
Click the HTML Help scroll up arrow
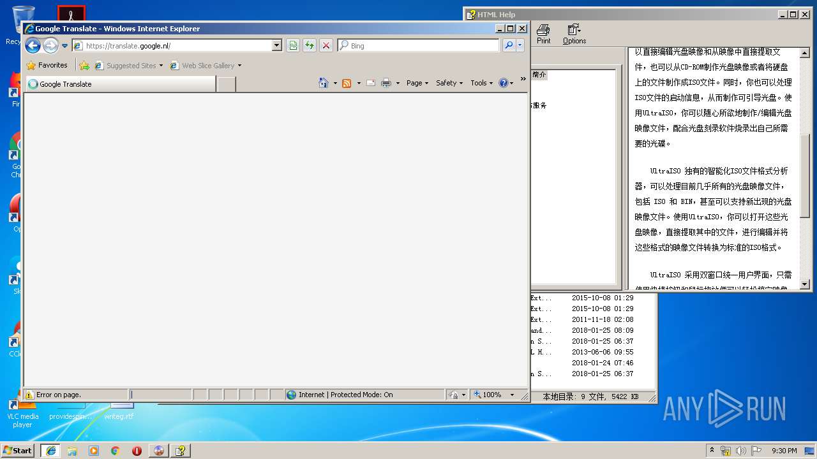pos(805,52)
